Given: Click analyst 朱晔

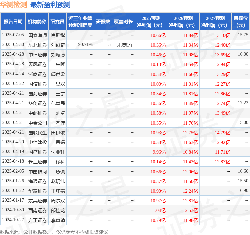Looking at the screenshot, I should [60, 64].
